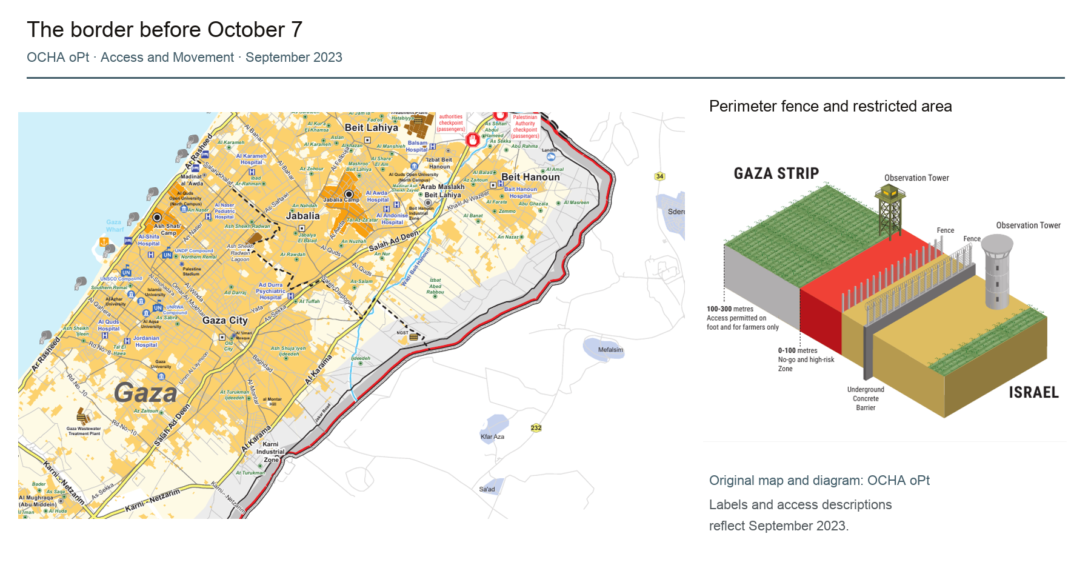Screen dimensions: 1091x588
Task: Click the 'Ash Sheikh Radwan Lagoon' label
Action: point(240,253)
